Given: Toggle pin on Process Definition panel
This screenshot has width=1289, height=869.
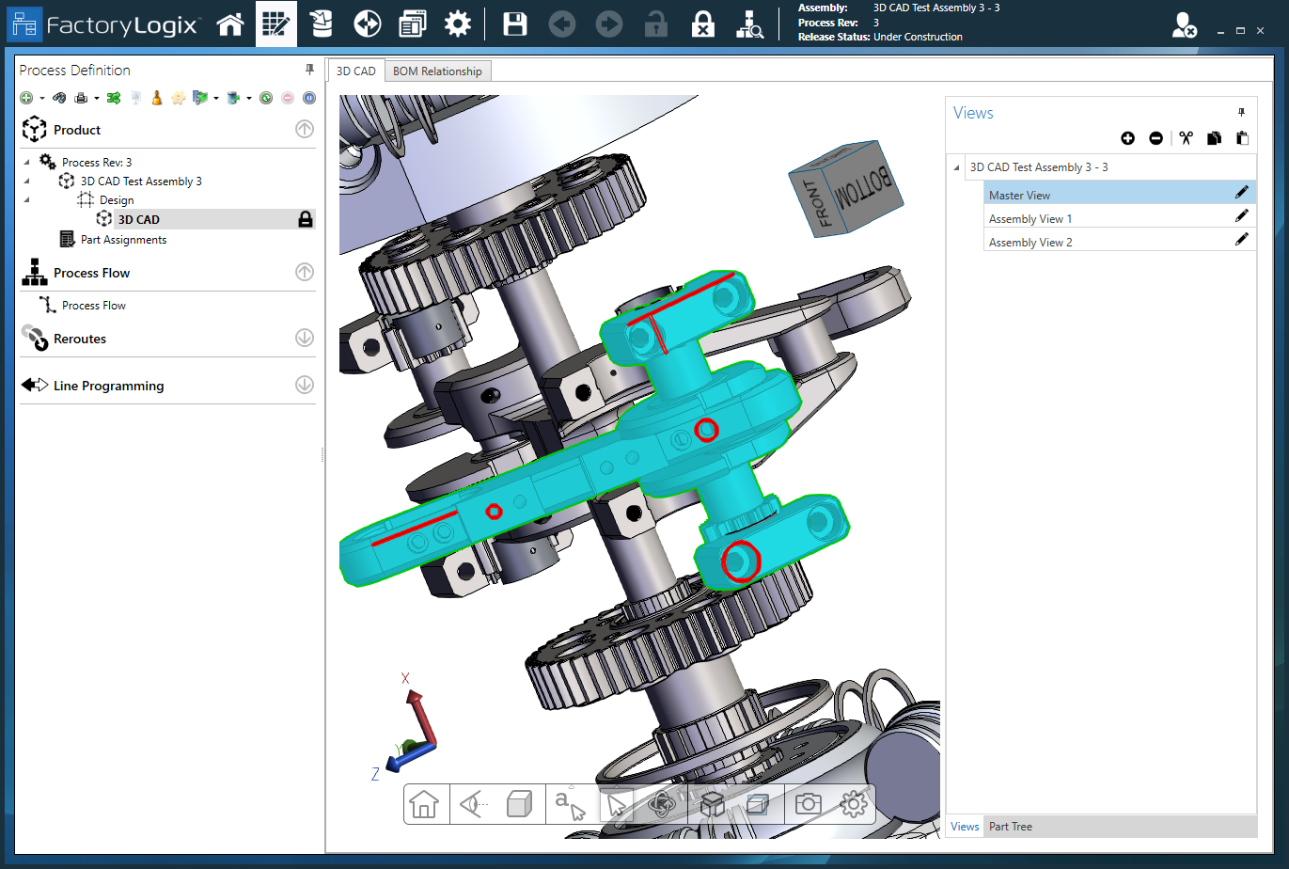Looking at the screenshot, I should pos(309,70).
